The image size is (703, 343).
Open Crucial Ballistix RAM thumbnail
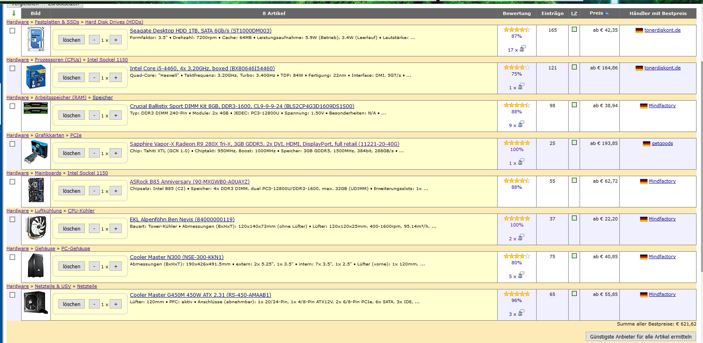click(x=36, y=108)
